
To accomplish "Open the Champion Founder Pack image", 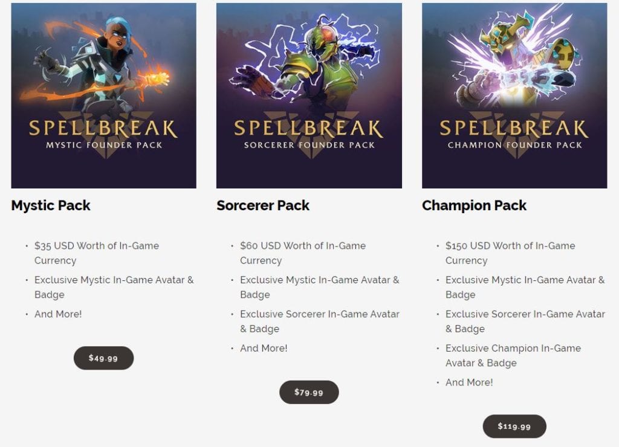I will (x=514, y=95).
